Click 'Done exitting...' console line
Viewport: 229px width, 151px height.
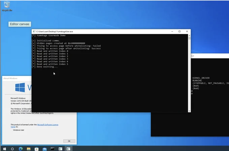click(45, 67)
